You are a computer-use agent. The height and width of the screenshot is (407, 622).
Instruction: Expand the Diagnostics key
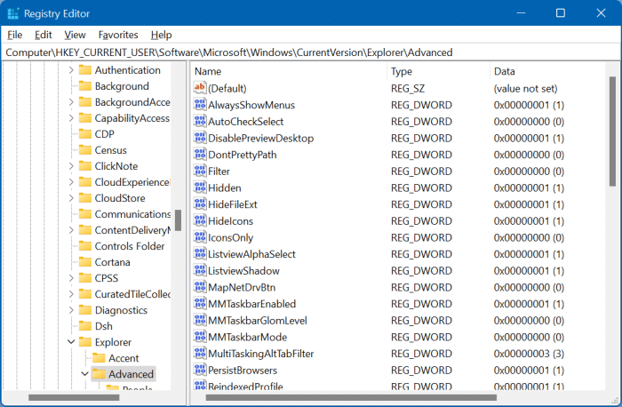71,310
